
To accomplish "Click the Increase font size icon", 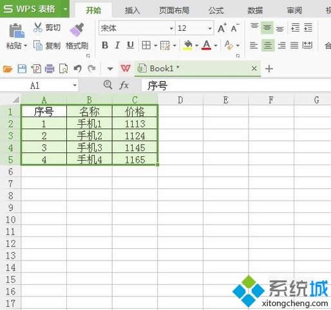I will click(x=222, y=28).
